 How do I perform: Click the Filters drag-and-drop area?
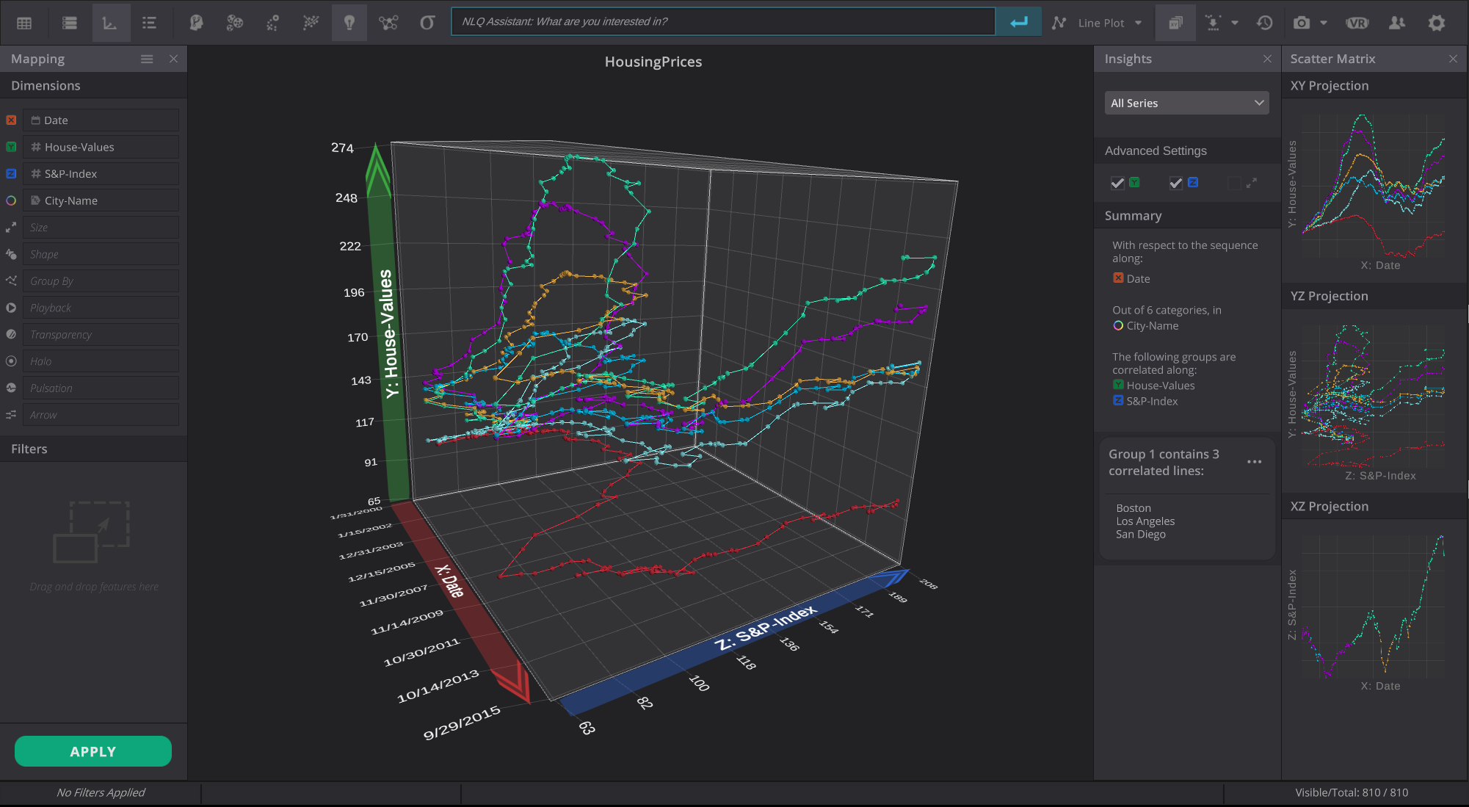[93, 545]
